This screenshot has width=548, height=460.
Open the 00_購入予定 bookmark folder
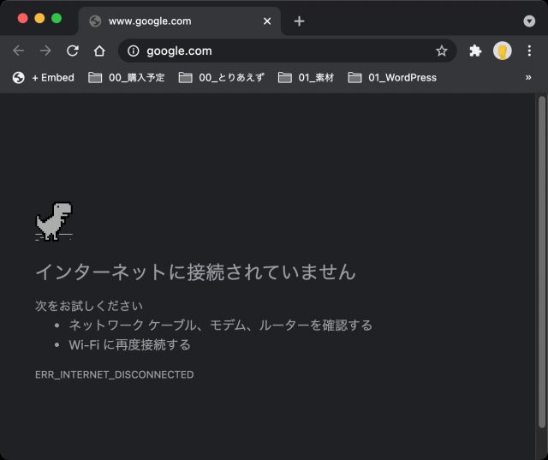tap(127, 77)
